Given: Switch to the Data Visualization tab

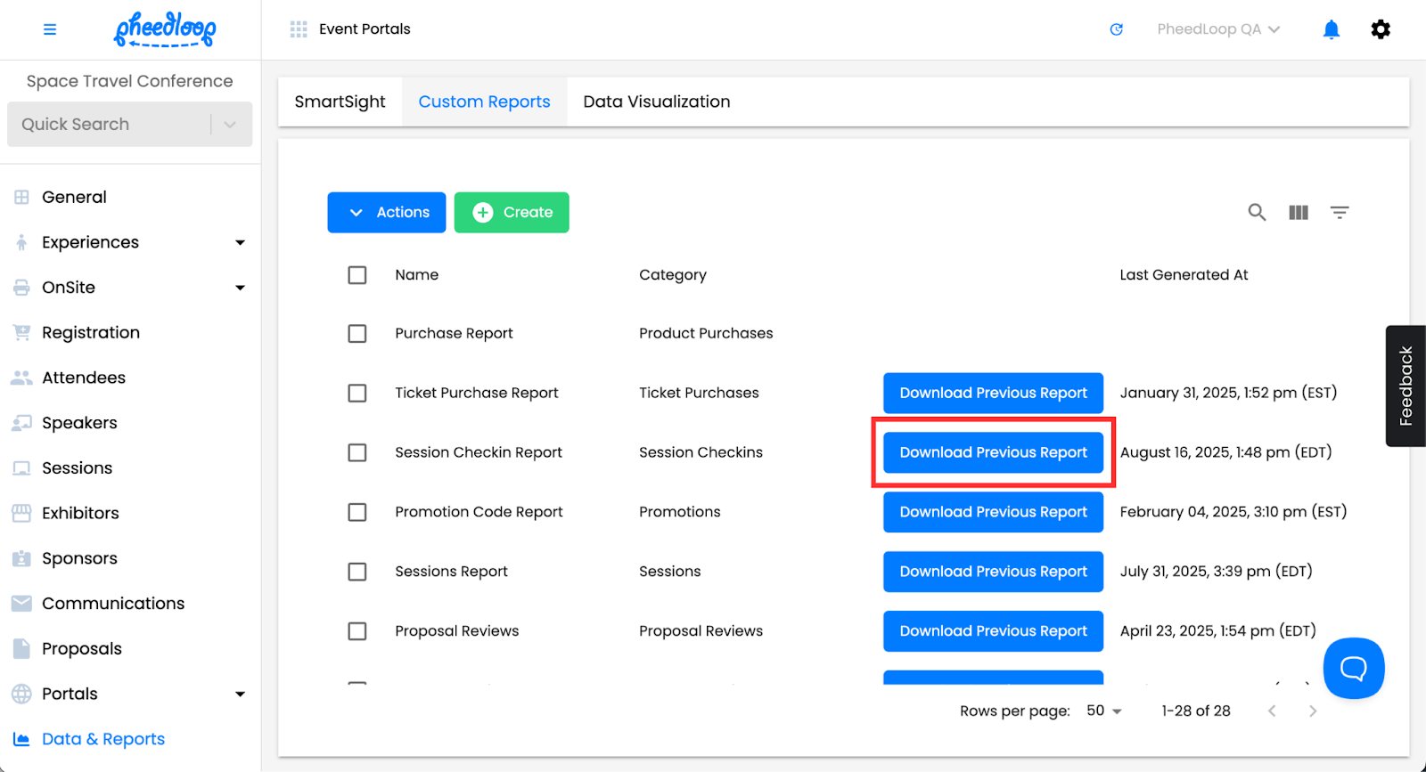Looking at the screenshot, I should 657,102.
